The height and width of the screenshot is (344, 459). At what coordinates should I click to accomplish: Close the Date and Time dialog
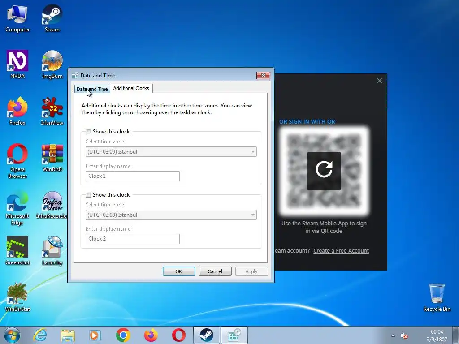coord(263,75)
